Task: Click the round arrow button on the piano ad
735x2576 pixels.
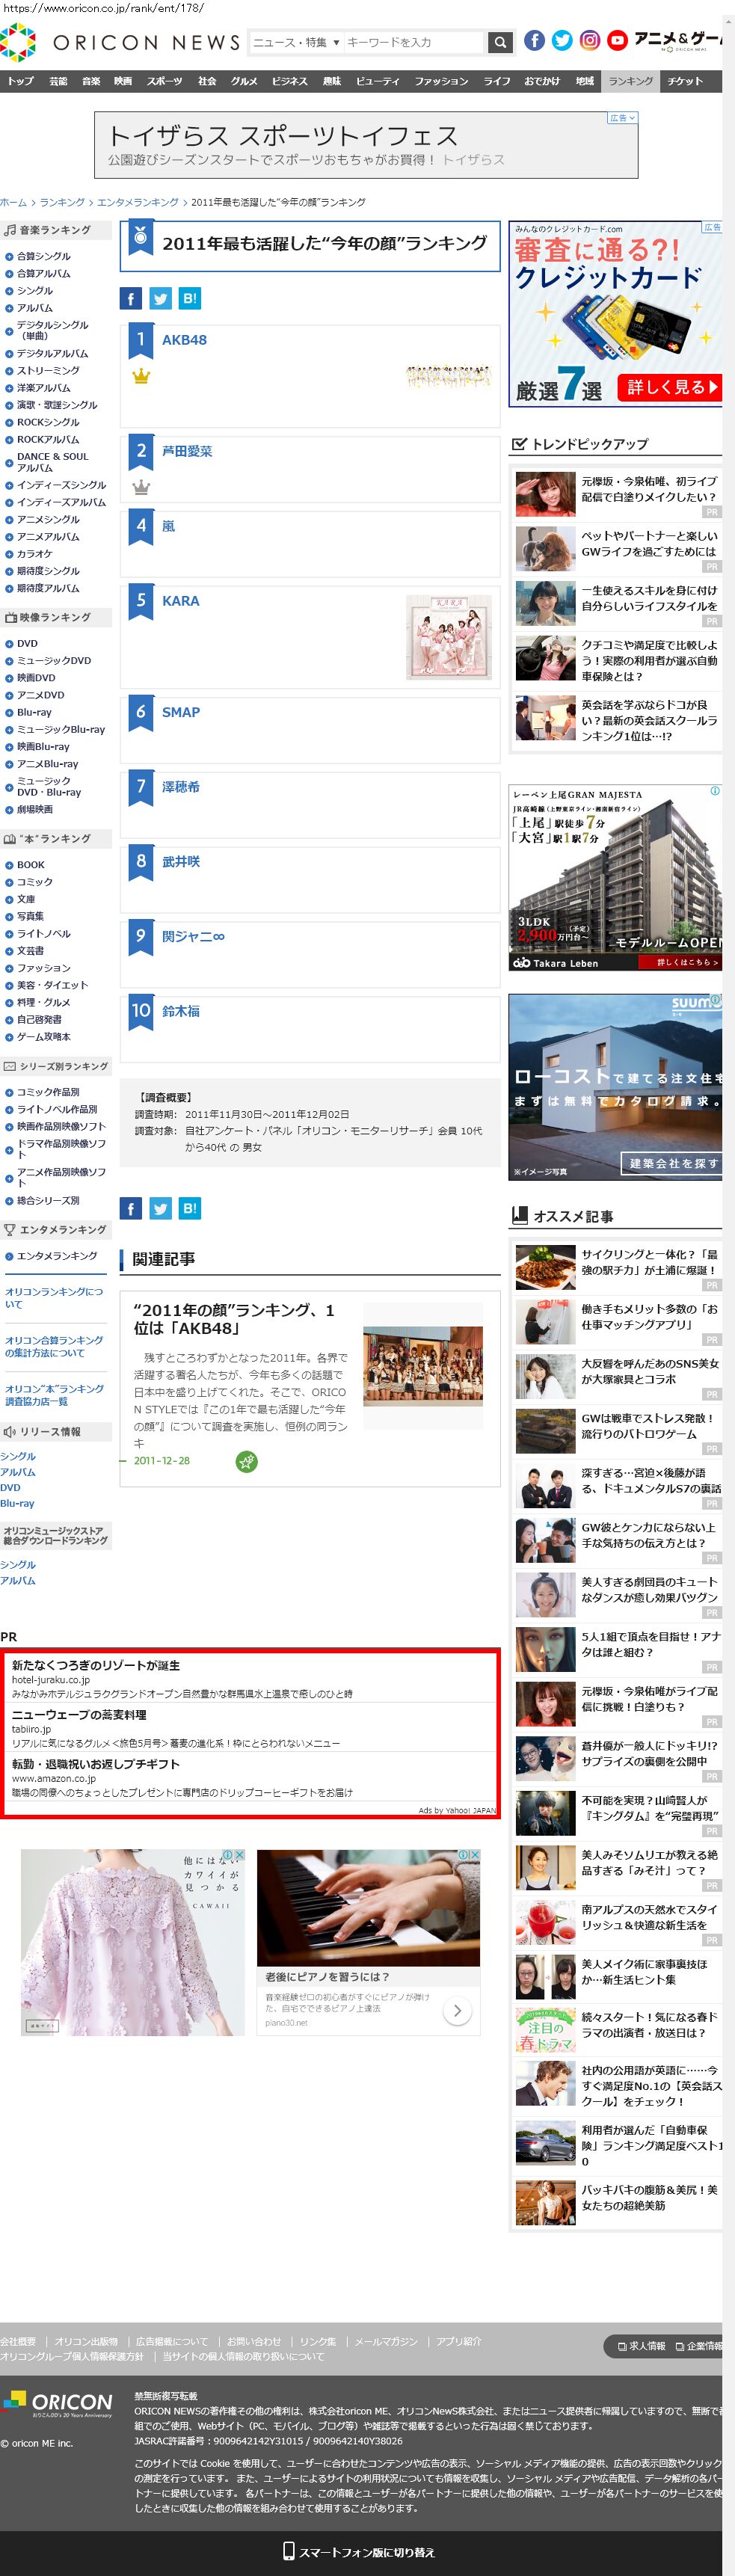Action: click(457, 2010)
